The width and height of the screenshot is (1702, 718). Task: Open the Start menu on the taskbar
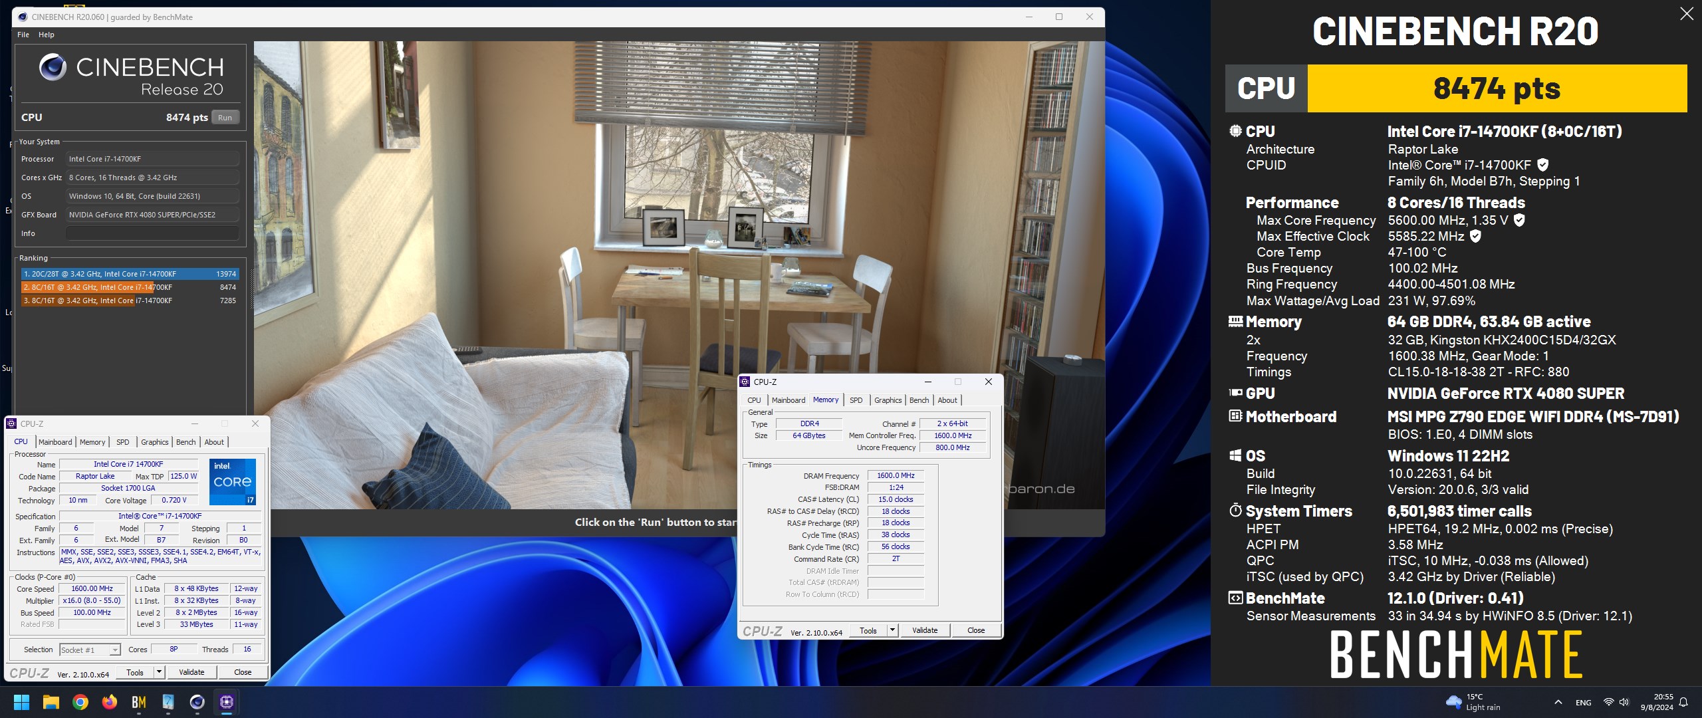click(x=22, y=702)
